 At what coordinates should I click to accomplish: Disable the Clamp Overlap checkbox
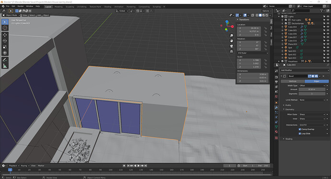[x=300, y=129]
